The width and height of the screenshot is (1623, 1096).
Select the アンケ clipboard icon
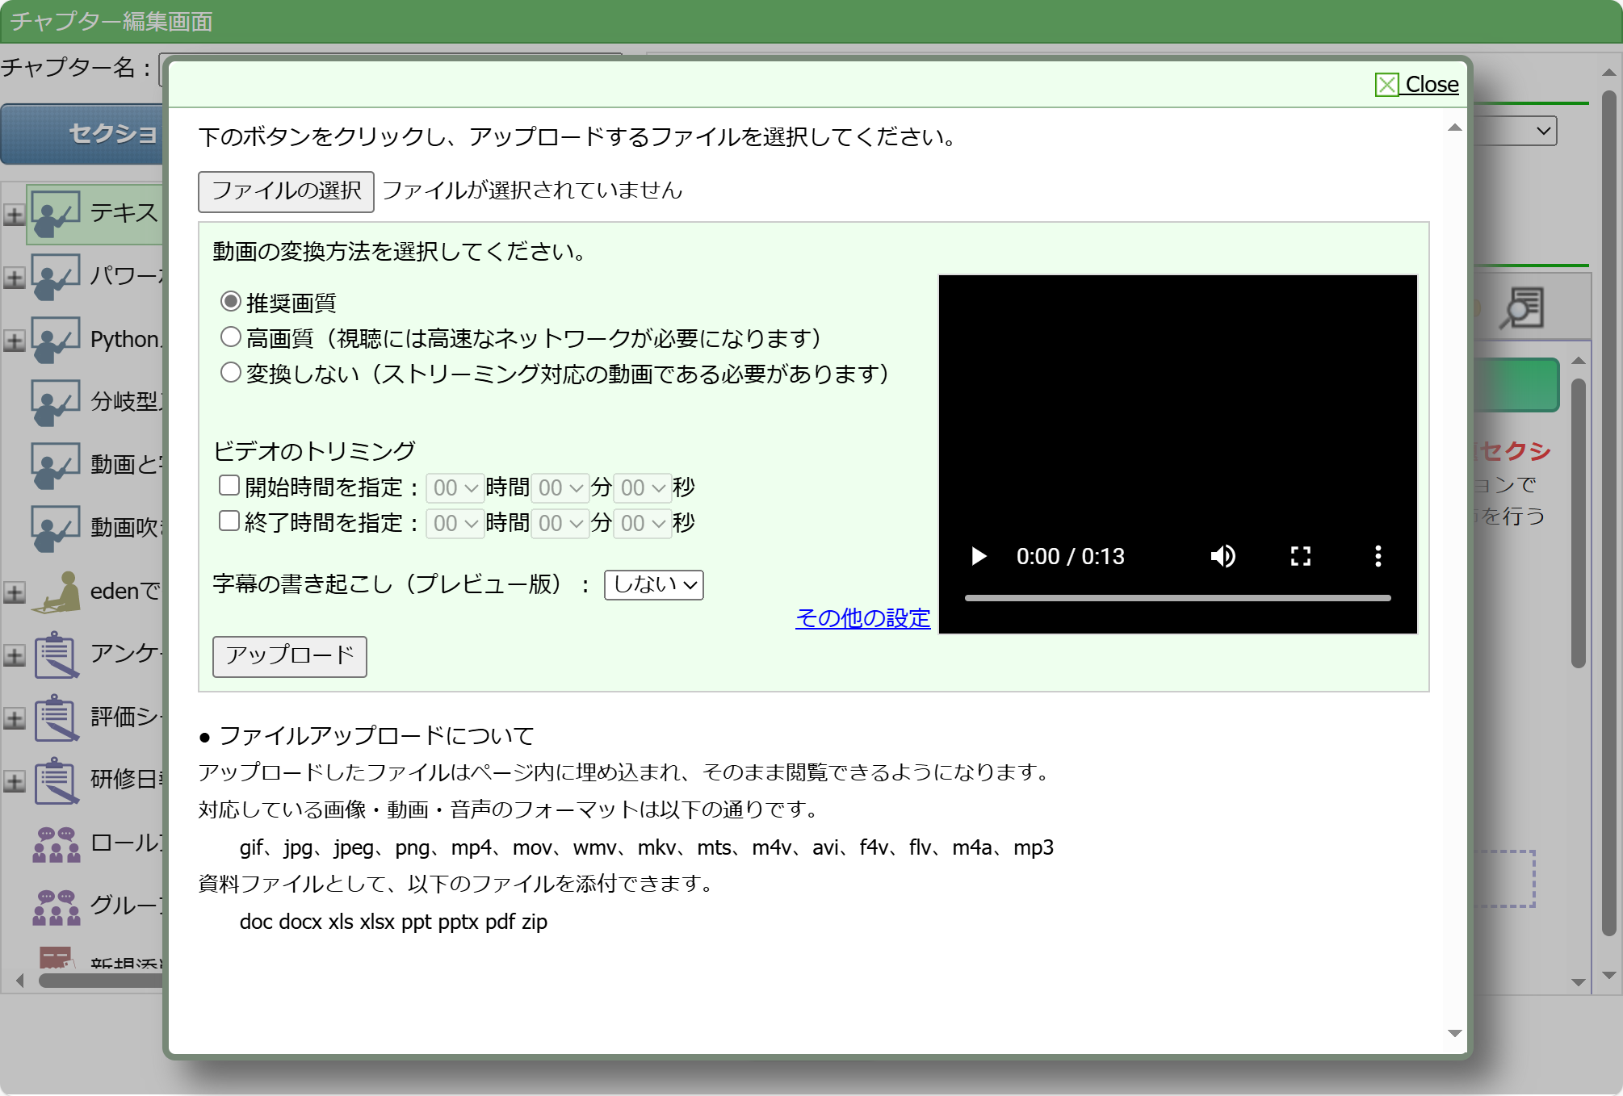[57, 655]
